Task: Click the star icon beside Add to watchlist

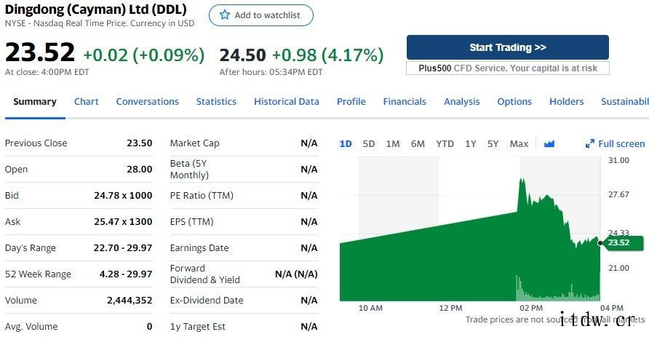Action: (225, 15)
